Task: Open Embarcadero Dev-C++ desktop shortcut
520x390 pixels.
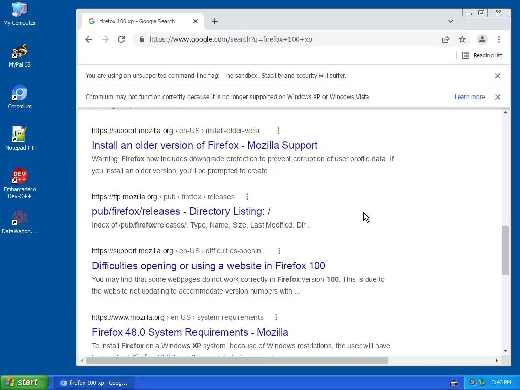Action: coord(19,183)
